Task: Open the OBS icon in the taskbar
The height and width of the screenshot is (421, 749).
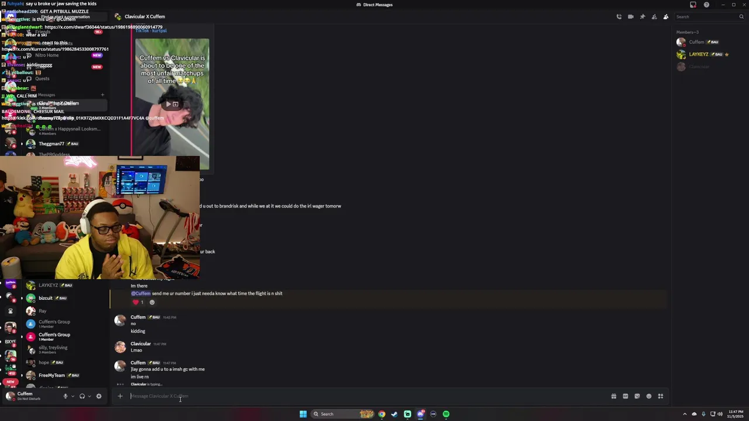Action: coord(433,414)
